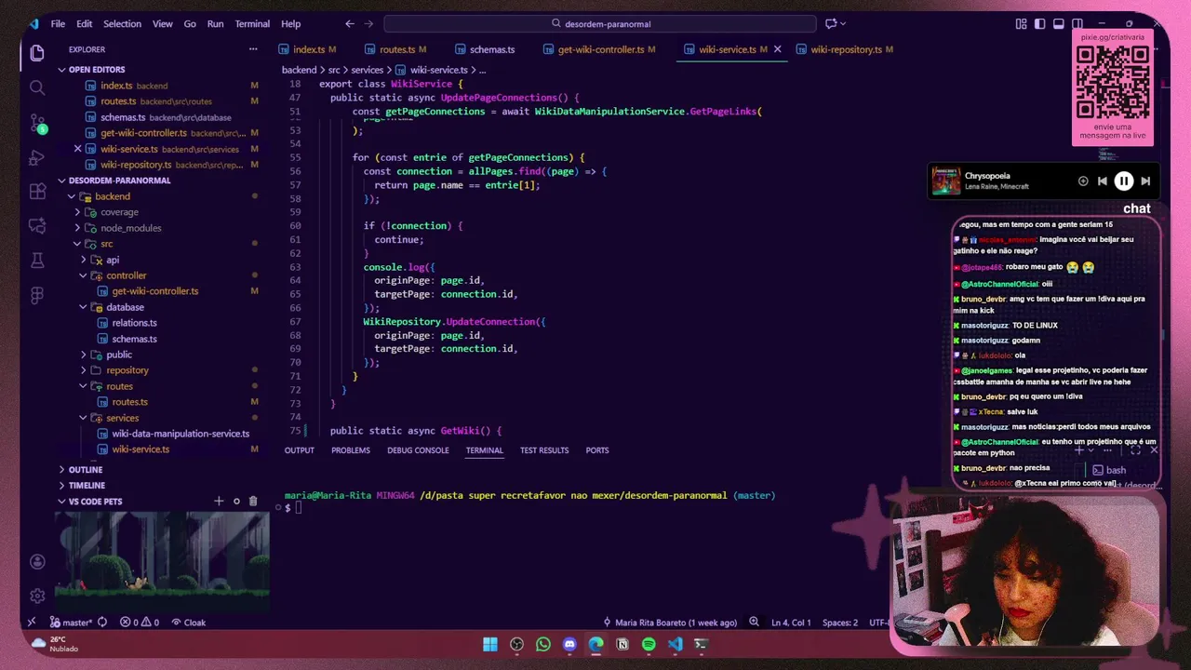Throw ball icon in VS Code Pets

(x=236, y=502)
